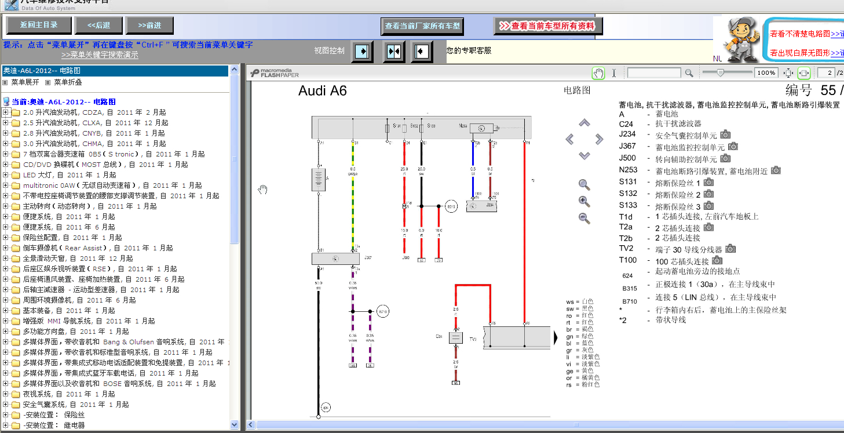Expand the 2.5 升汽油发动机 CLXA folder
844x433 pixels.
(6, 123)
